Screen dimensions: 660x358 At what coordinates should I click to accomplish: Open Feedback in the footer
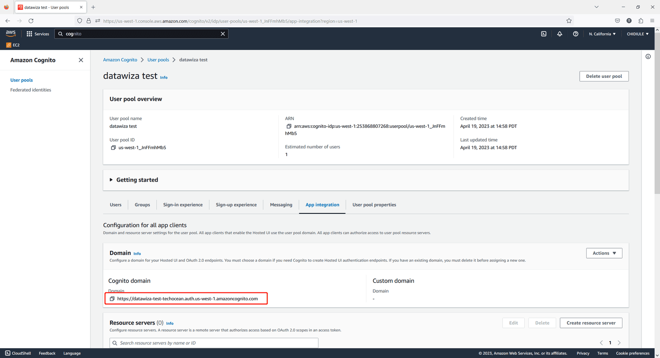[47, 353]
